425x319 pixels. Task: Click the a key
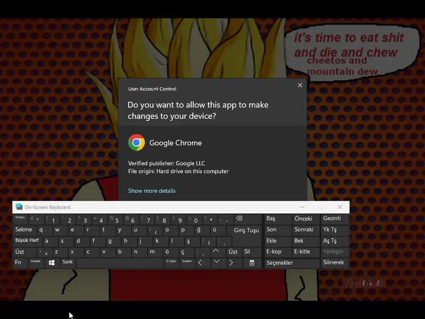[x=50, y=241]
